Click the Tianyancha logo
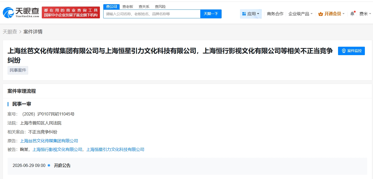The width and height of the screenshot is (373, 179). (21, 12)
